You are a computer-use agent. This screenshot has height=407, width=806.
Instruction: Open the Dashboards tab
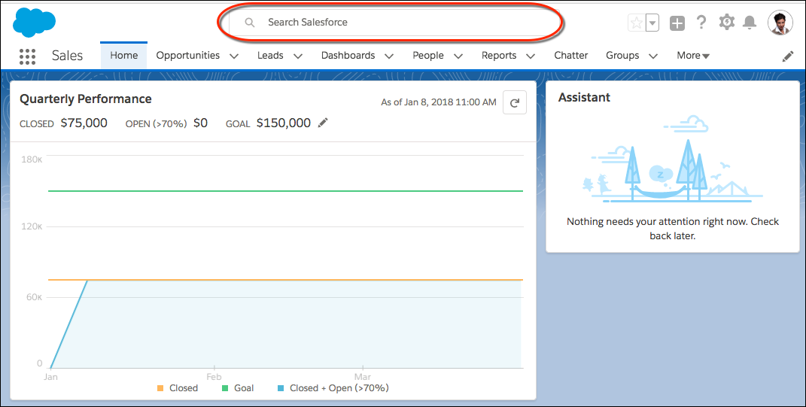(348, 55)
